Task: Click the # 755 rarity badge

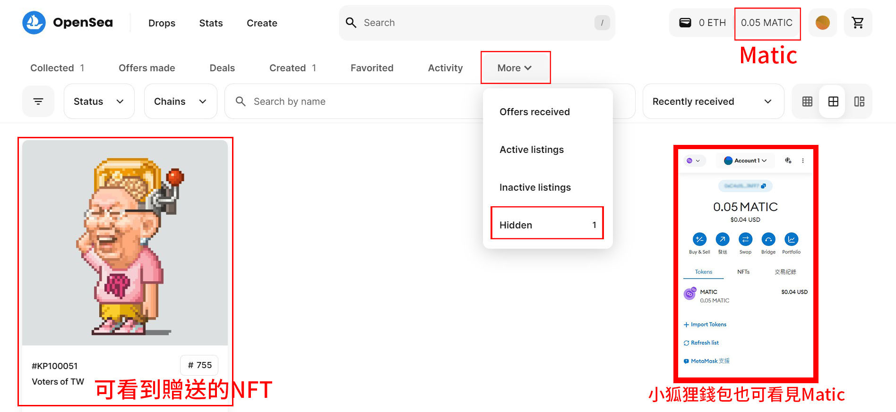Action: pyautogui.click(x=199, y=365)
